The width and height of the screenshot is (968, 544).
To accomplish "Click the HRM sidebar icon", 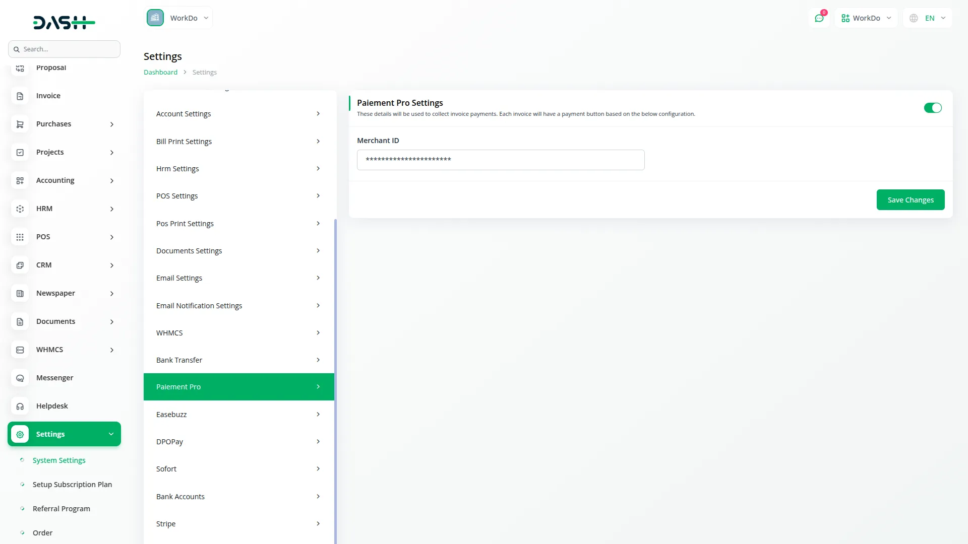I will [20, 209].
